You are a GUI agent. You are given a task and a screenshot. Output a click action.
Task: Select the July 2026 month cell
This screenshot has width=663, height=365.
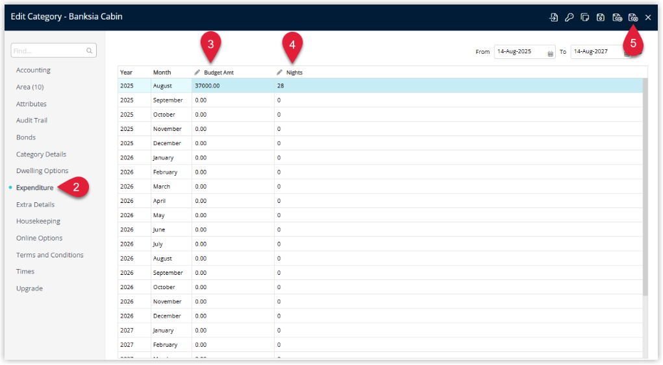pyautogui.click(x=171, y=244)
